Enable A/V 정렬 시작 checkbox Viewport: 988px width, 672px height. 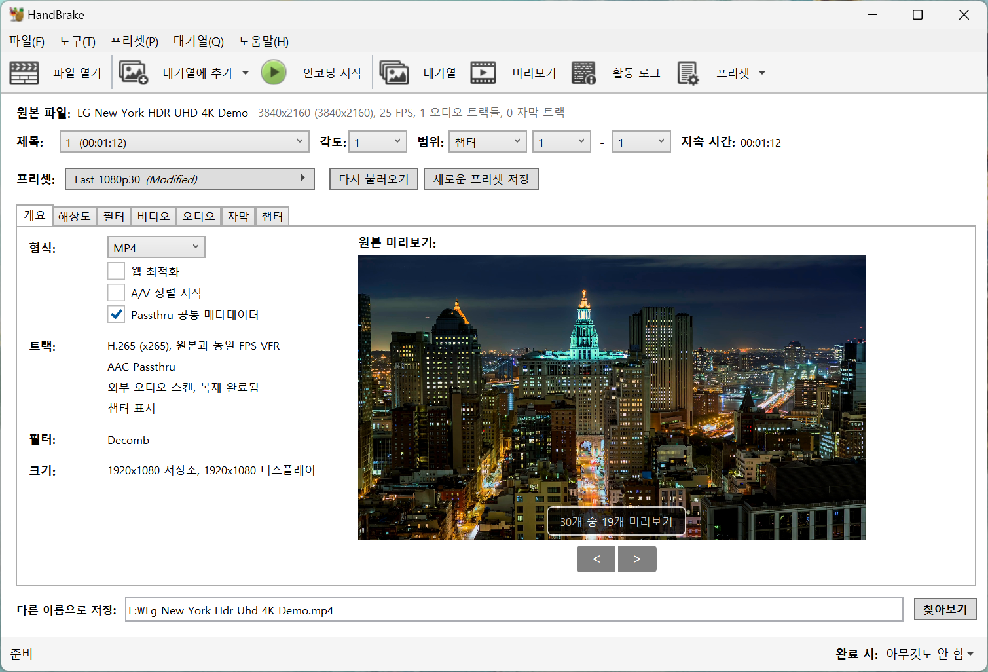pos(116,292)
